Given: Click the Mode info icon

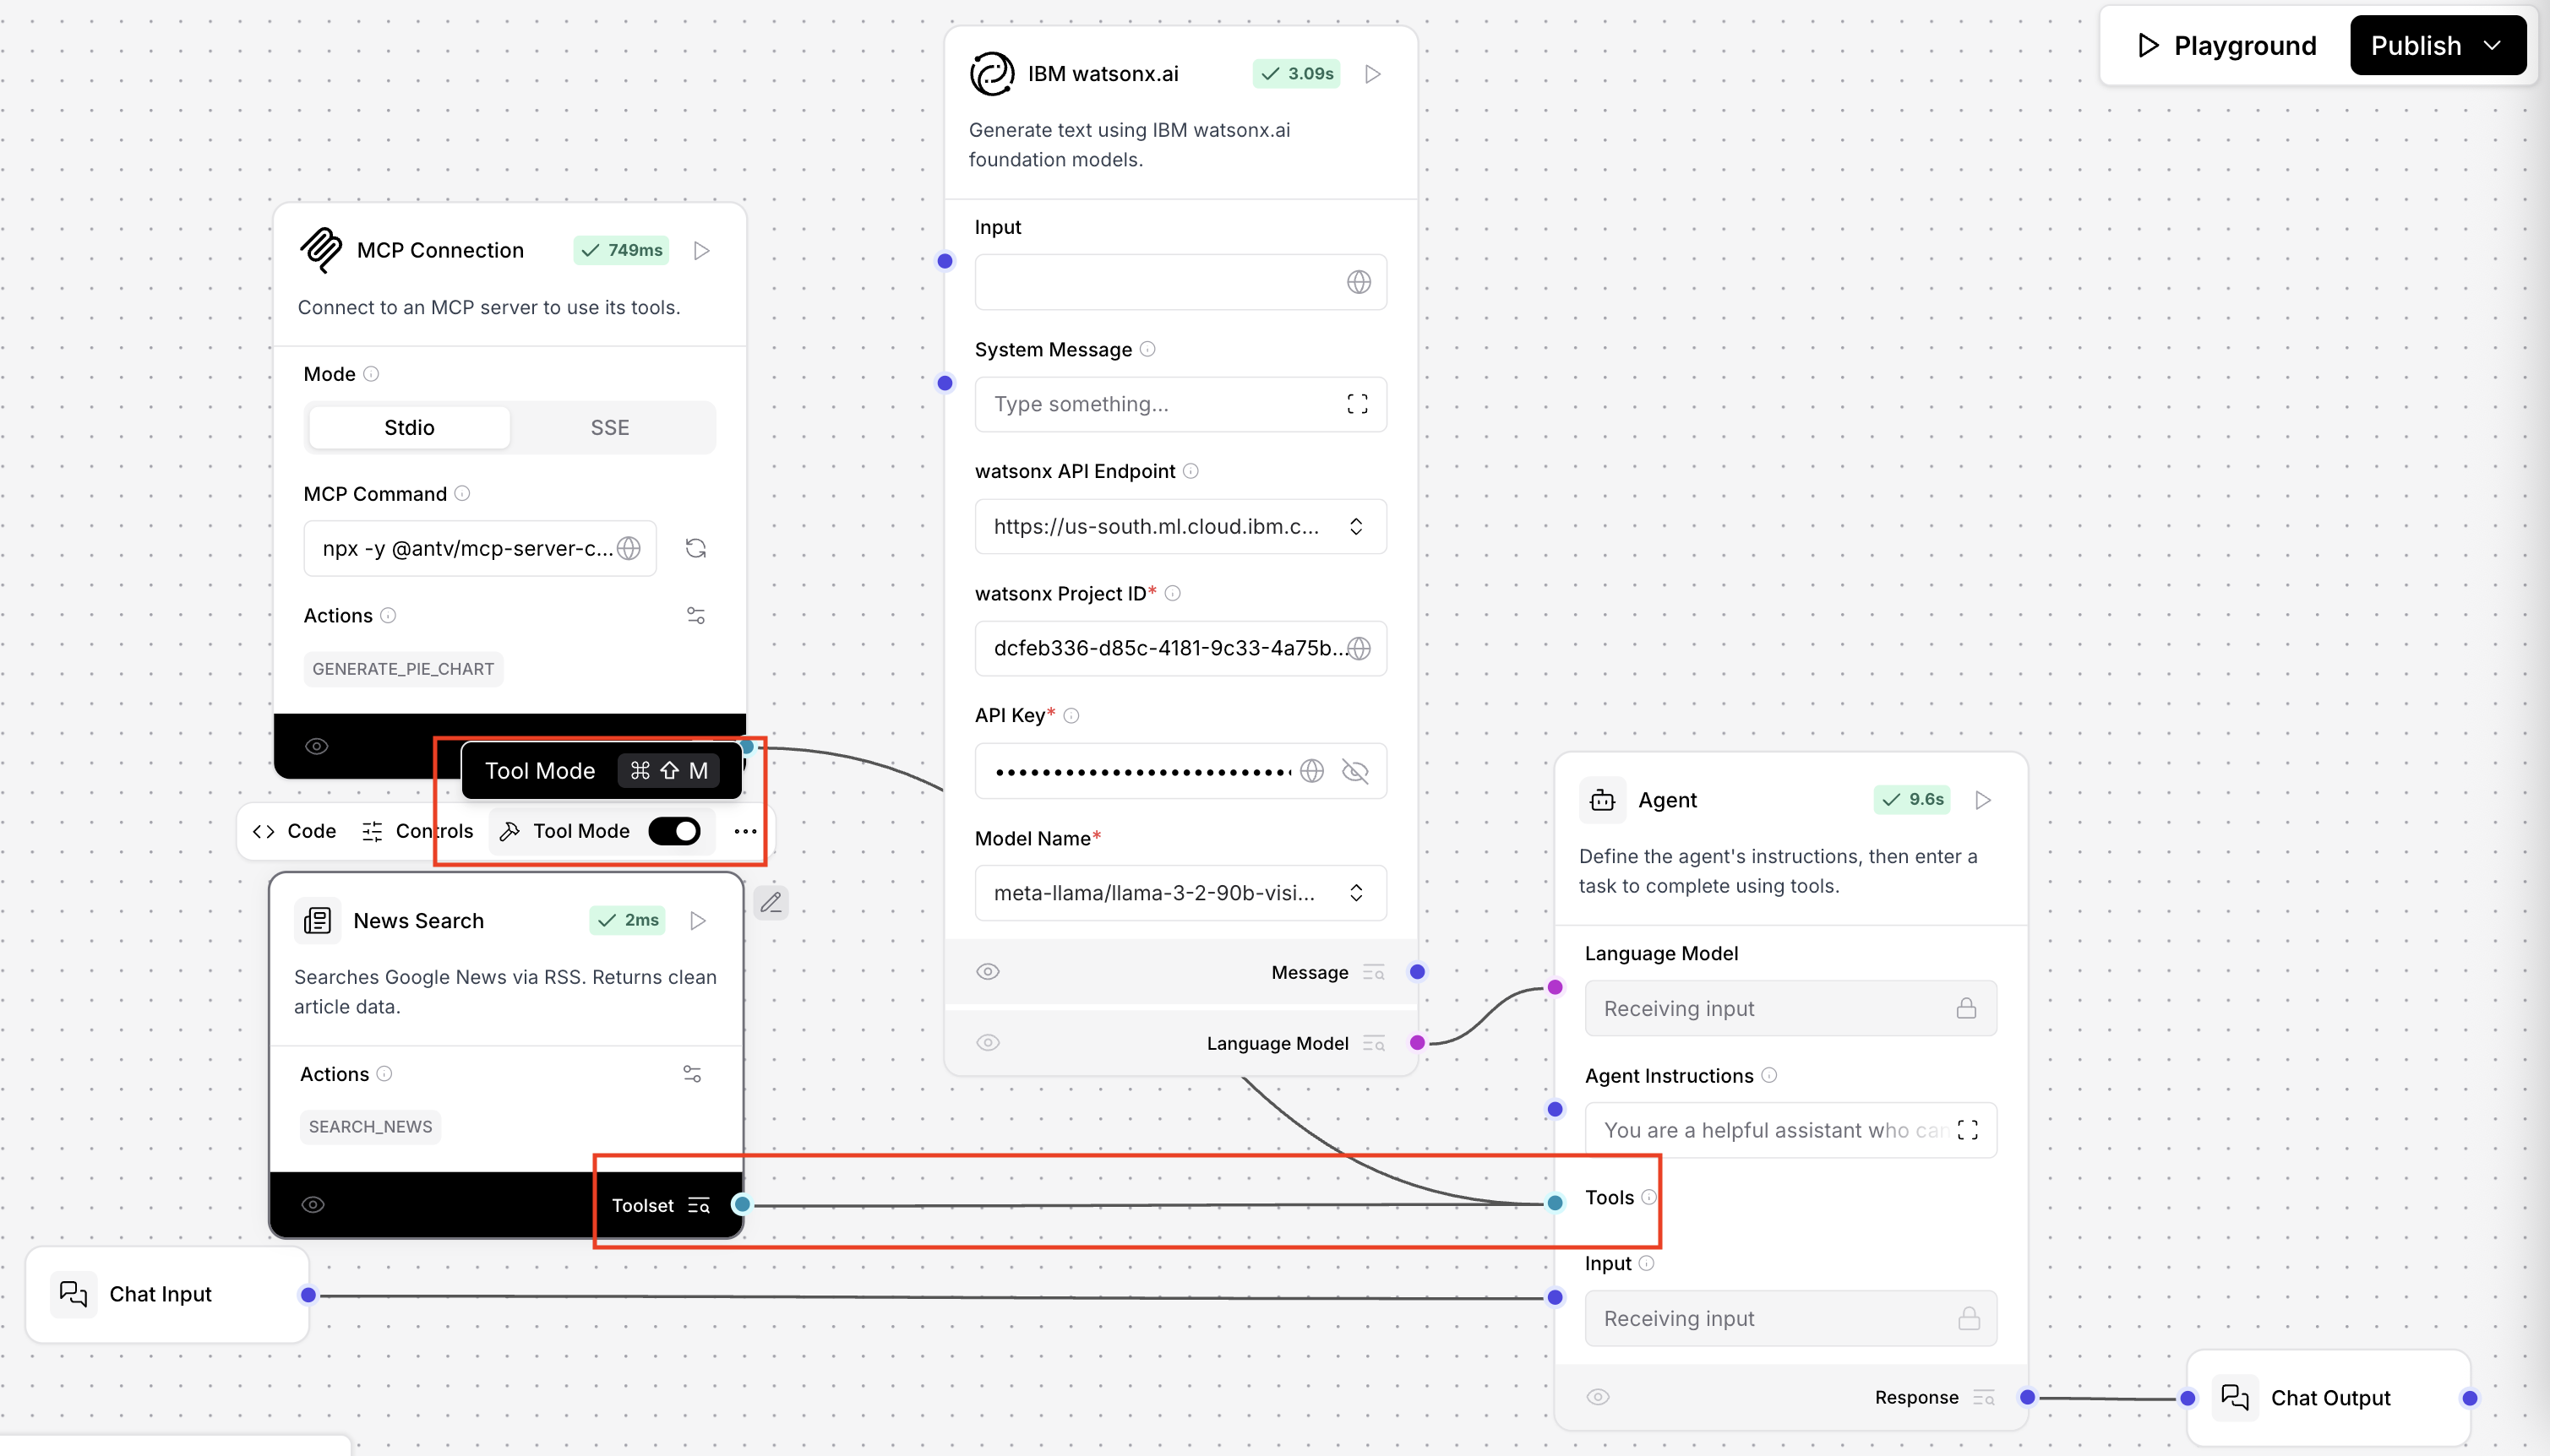Looking at the screenshot, I should click(371, 374).
